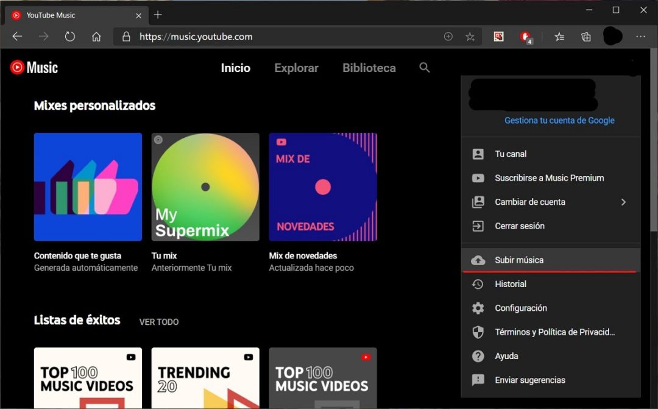Click Mix de novedades title text
This screenshot has width=658, height=409.
pyautogui.click(x=303, y=256)
